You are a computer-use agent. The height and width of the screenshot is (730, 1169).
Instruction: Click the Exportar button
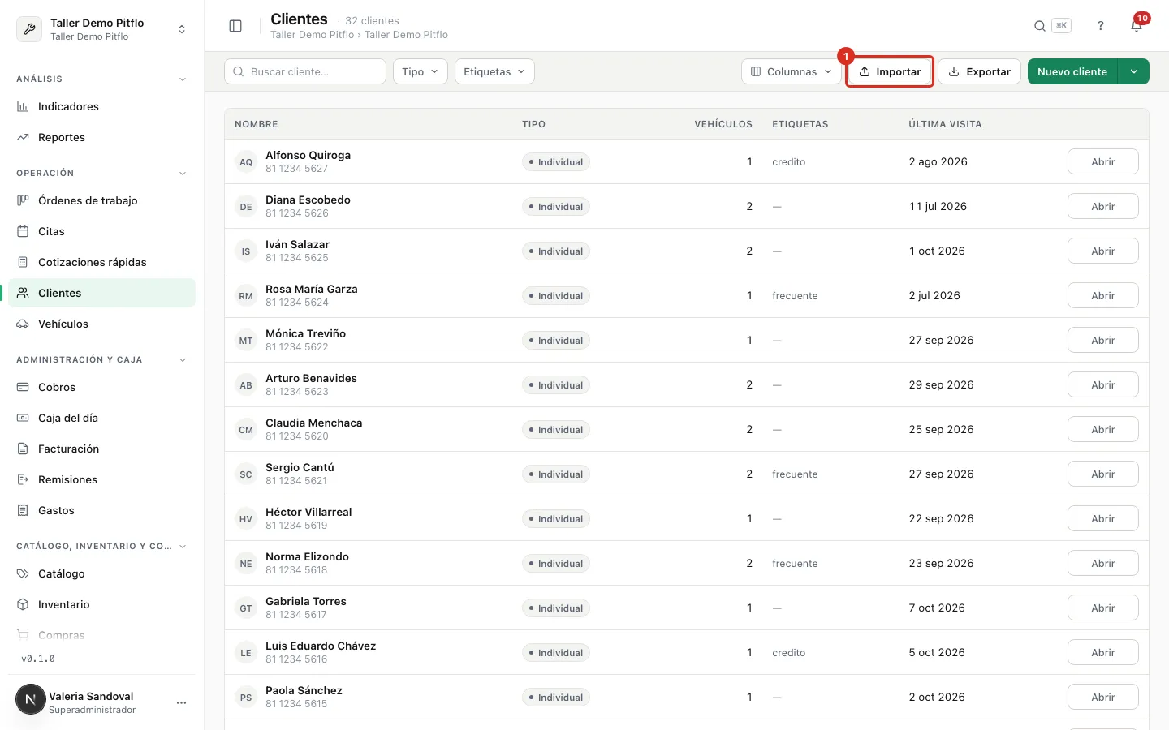980,71
